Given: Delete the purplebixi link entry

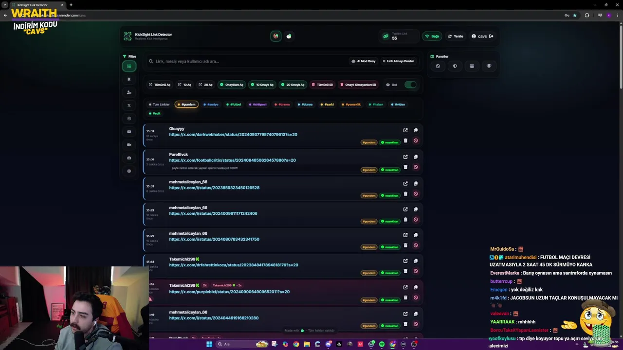Looking at the screenshot, I should (405, 297).
